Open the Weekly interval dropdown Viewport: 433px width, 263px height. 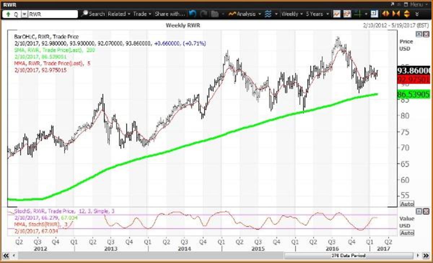pyautogui.click(x=292, y=14)
